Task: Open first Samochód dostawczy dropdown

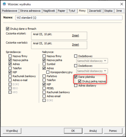Action: click(x=92, y=61)
